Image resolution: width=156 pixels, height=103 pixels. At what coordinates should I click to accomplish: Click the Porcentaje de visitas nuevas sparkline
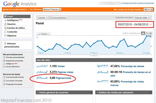tap(103, 81)
